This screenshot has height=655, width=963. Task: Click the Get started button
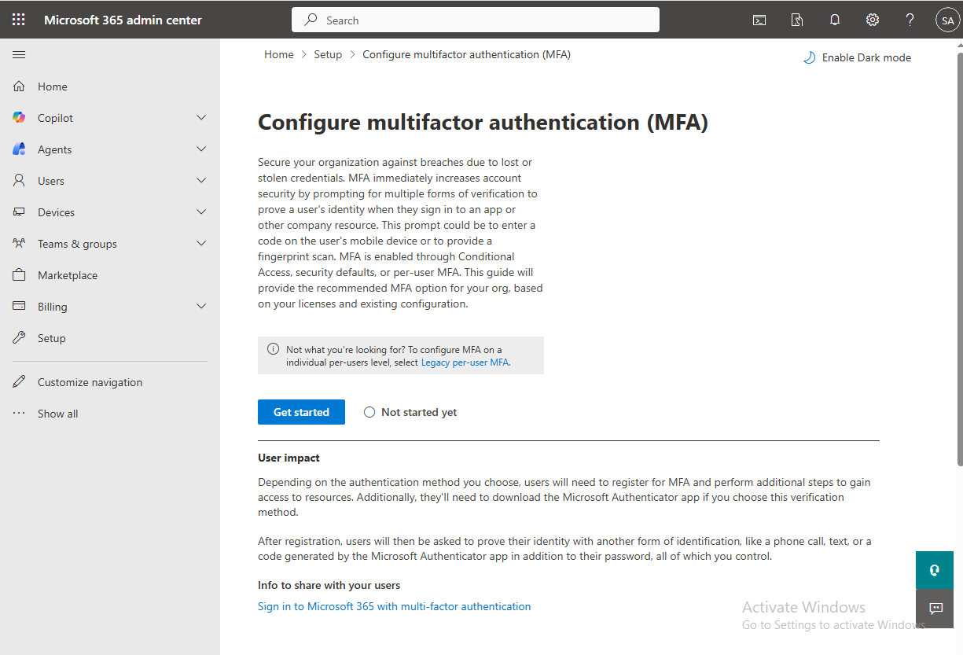click(301, 412)
